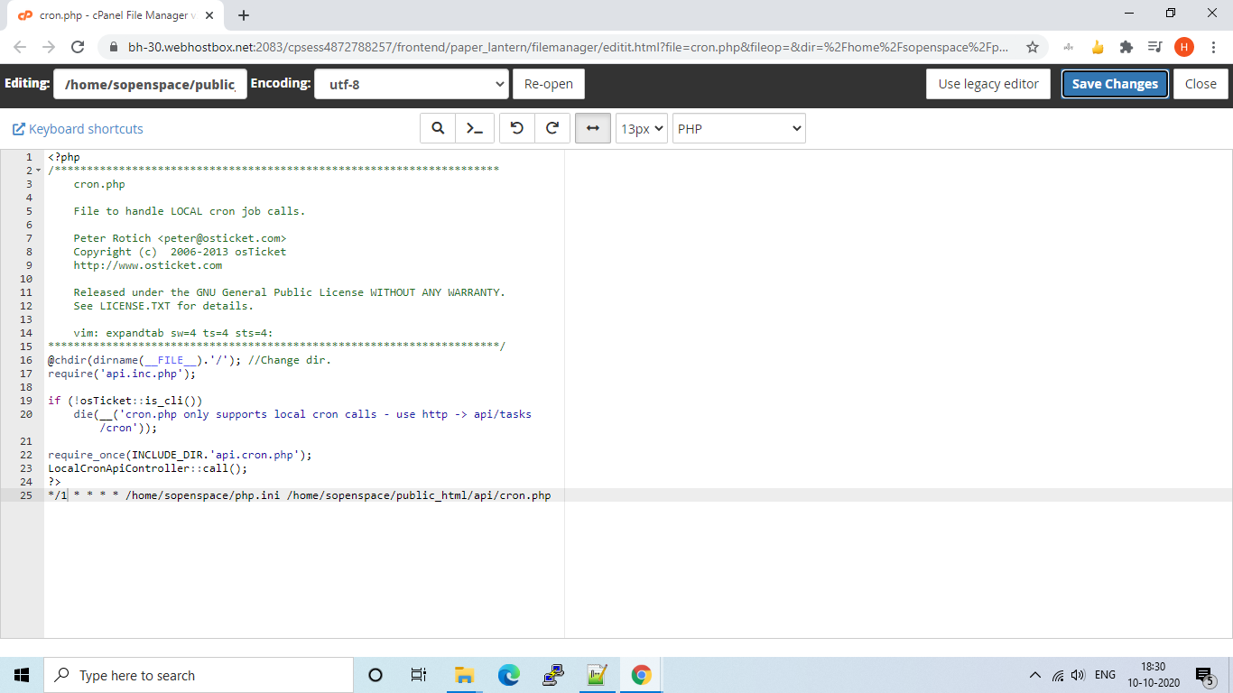This screenshot has width=1233, height=693.
Task: Click the Wi-Fi network tray icon
Action: 1058,675
